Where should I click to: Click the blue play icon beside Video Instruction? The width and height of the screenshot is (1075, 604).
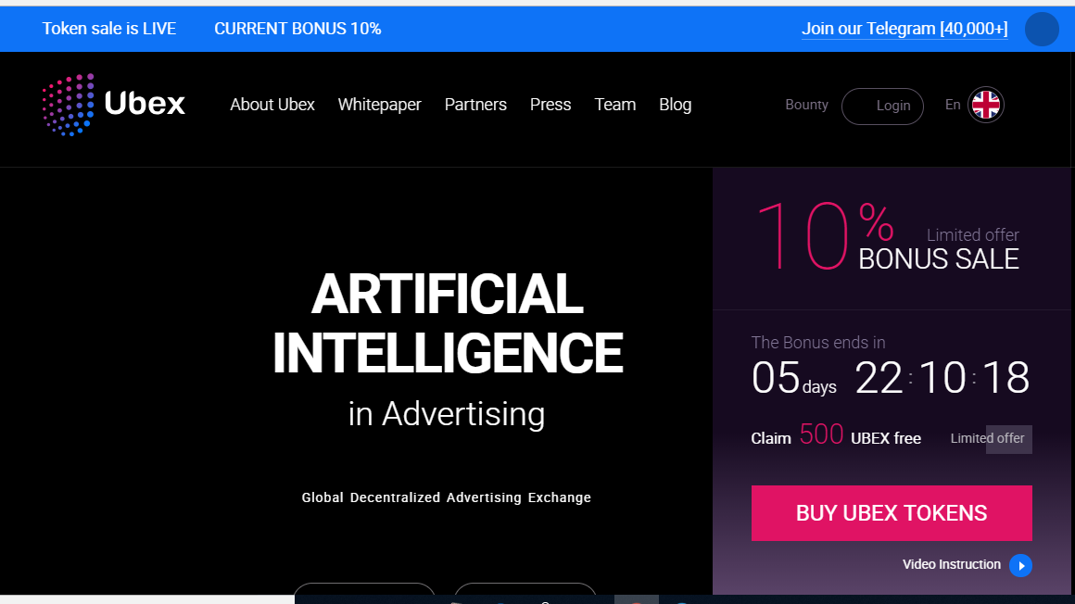(x=1021, y=566)
